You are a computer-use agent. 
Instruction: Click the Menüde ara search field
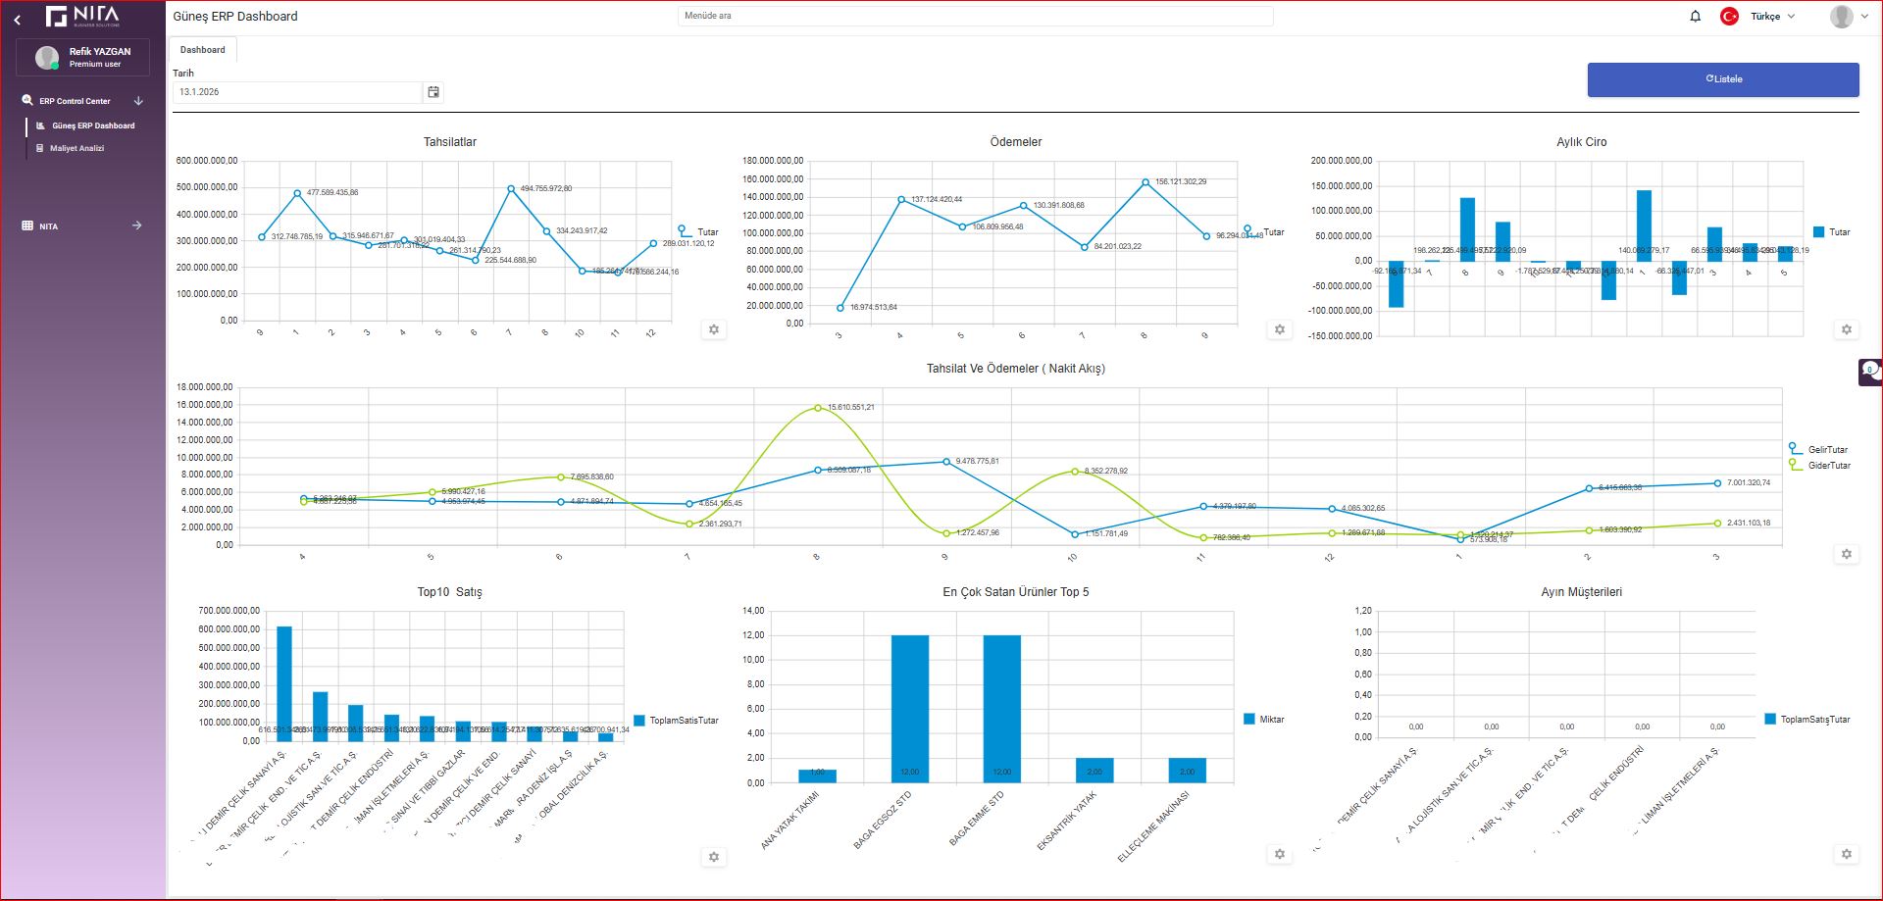click(x=974, y=17)
